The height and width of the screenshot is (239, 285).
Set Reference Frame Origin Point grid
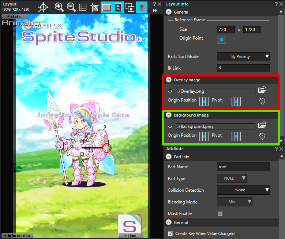(221, 39)
